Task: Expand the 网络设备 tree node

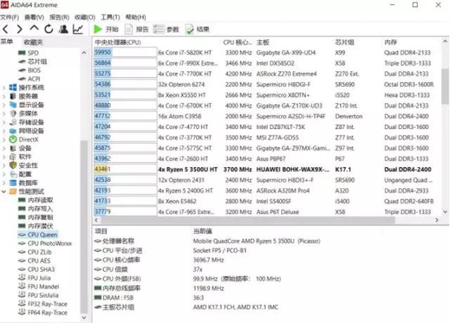Action: pos(4,131)
